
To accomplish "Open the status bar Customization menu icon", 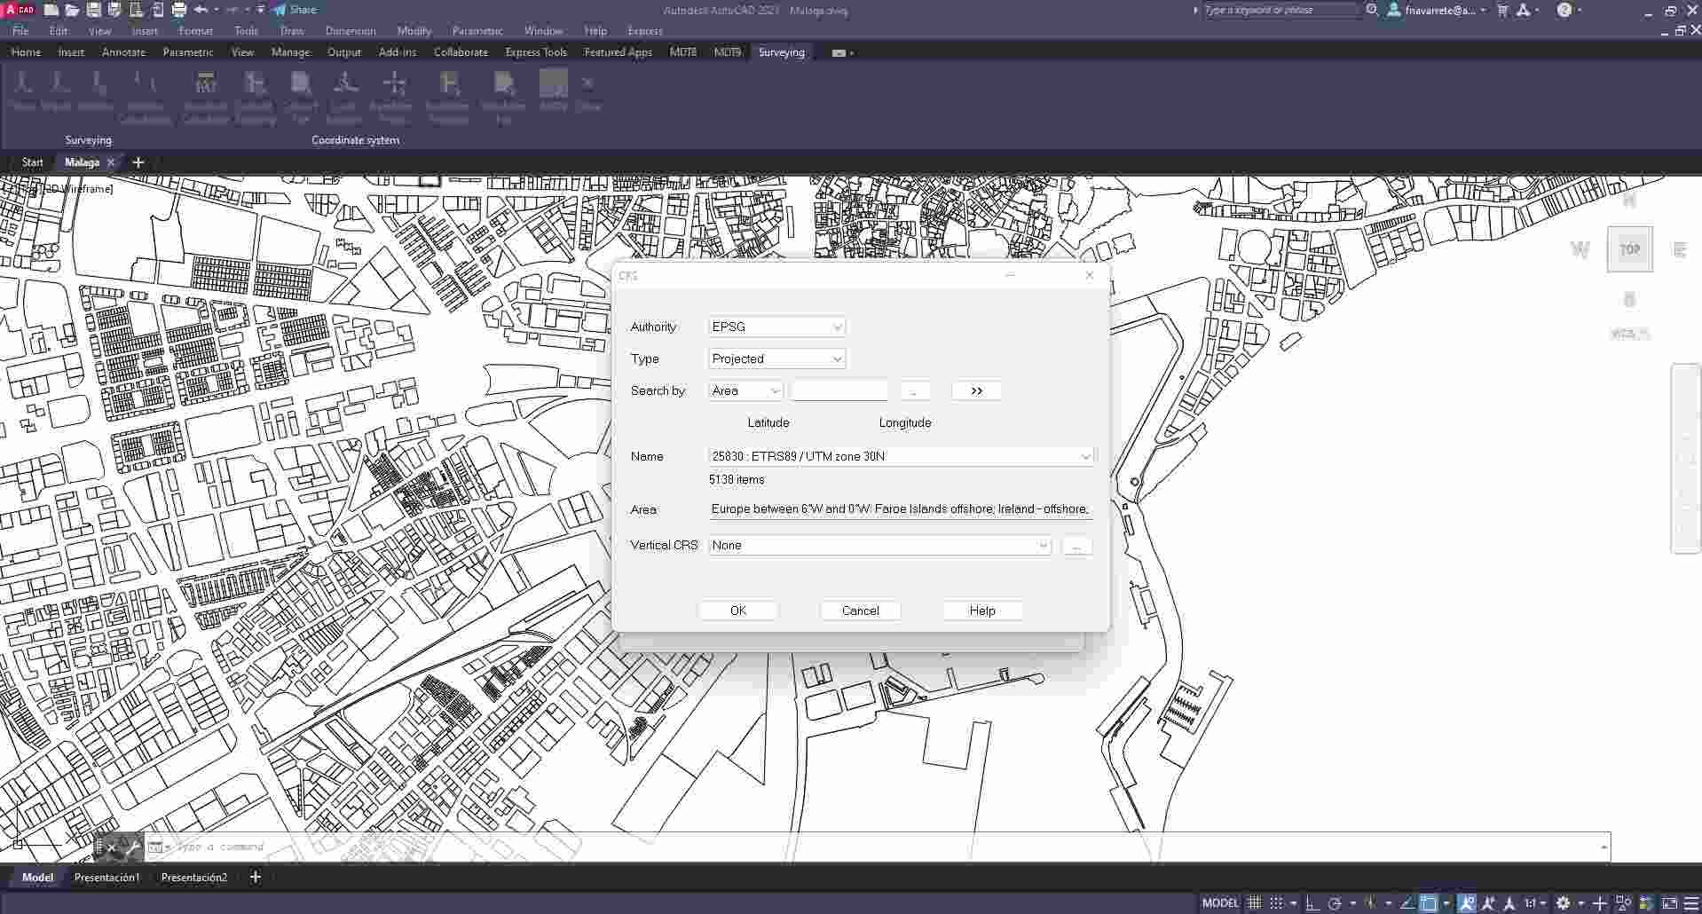I will point(1690,903).
